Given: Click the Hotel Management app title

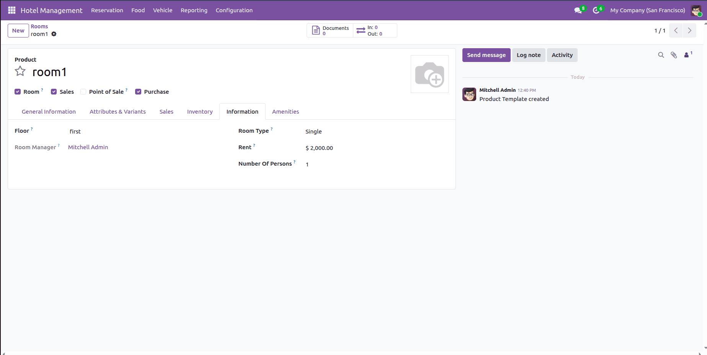Looking at the screenshot, I should coord(51,10).
